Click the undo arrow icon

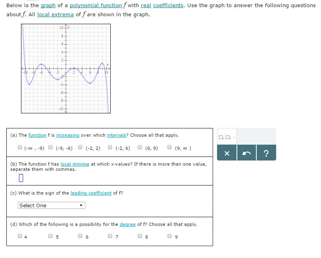pyautogui.click(x=246, y=153)
